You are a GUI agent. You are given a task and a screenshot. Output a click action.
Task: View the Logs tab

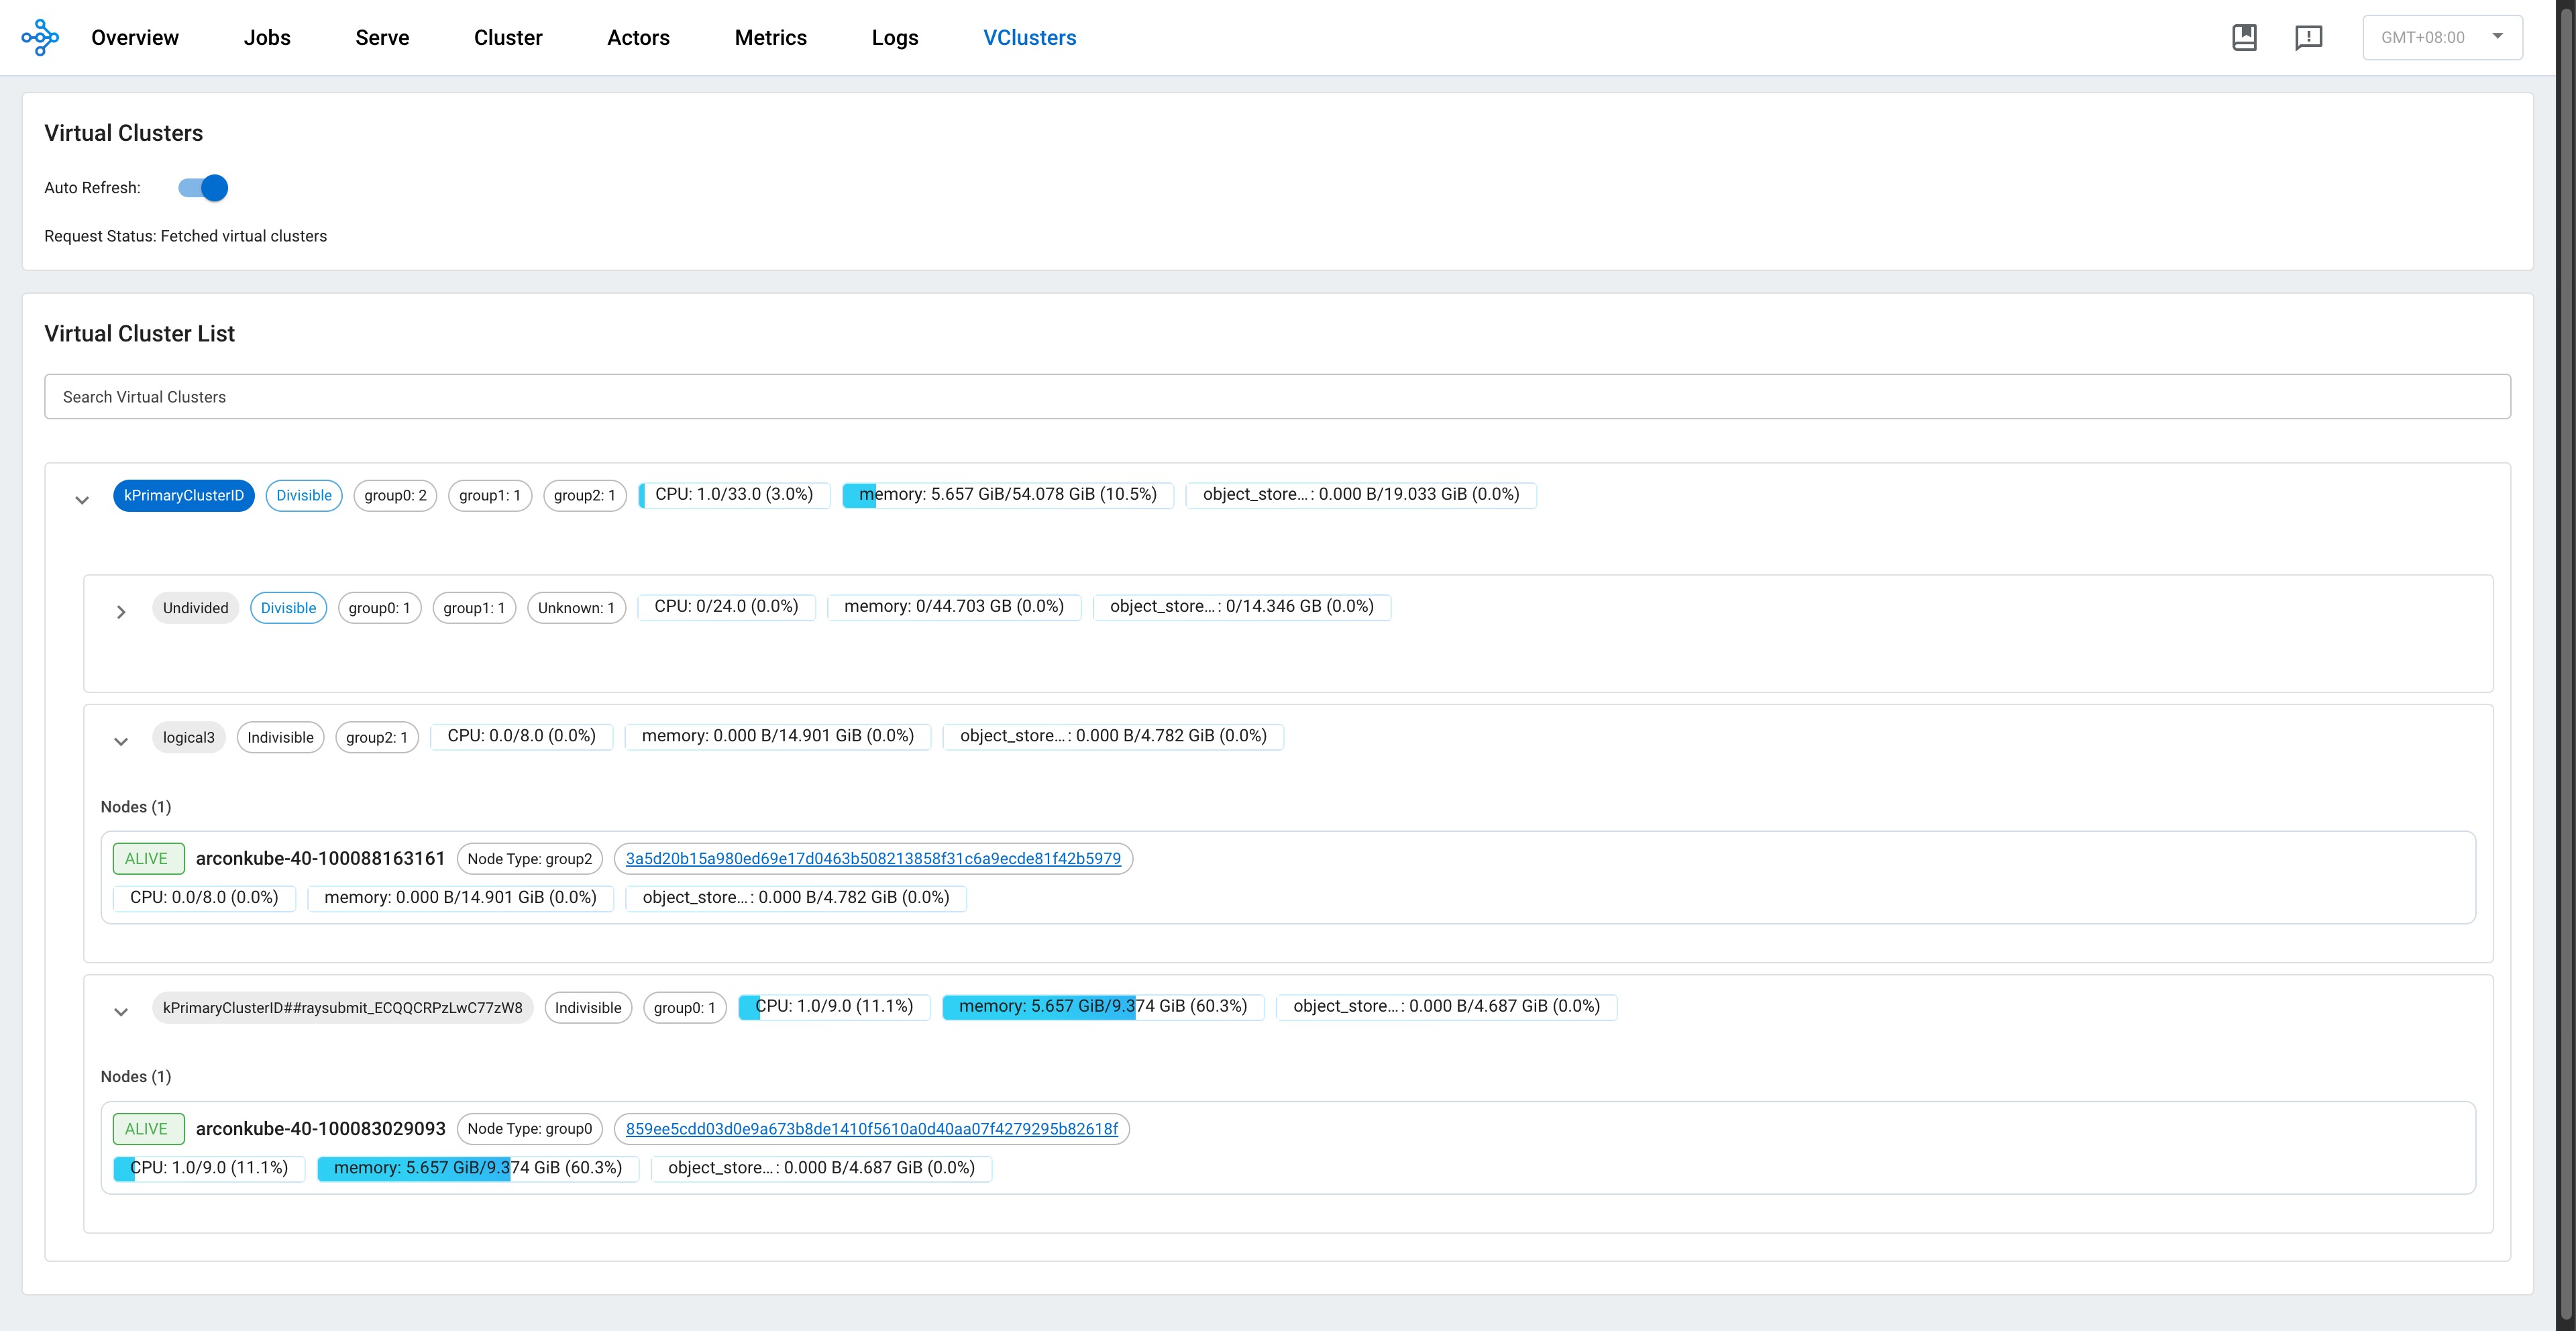[x=895, y=37]
